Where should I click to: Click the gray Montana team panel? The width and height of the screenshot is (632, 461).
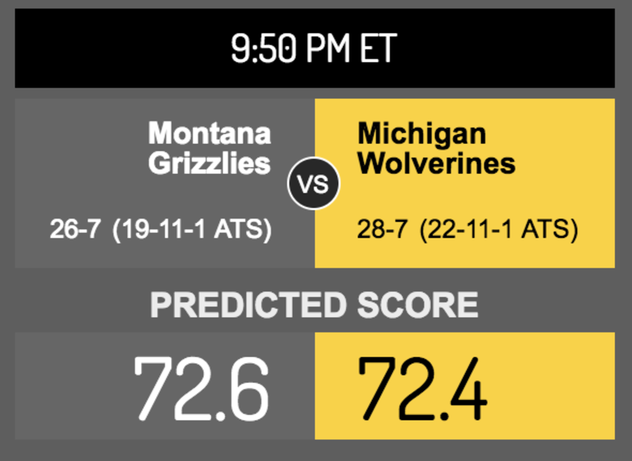[165, 183]
